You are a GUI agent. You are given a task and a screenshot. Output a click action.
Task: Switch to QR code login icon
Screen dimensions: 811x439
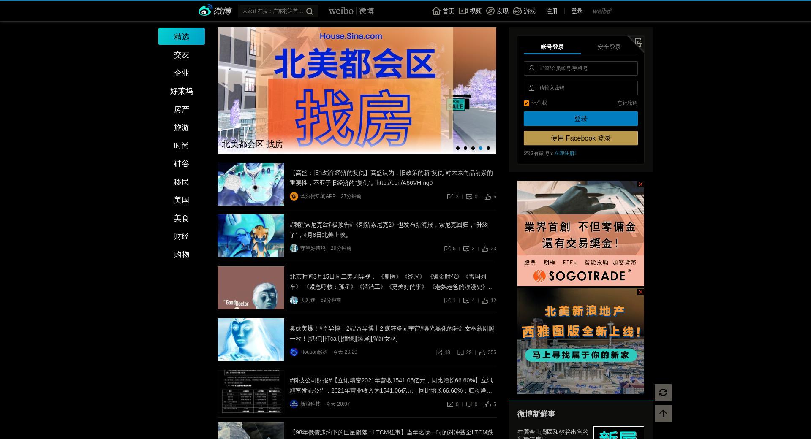click(638, 42)
